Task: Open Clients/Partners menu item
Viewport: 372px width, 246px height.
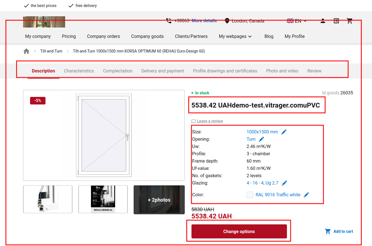Action: pos(191,36)
